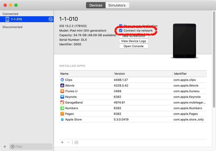Viewport: 216px width, 151px height.
Task: Click the iTunes U row name
Action: pos(71,91)
